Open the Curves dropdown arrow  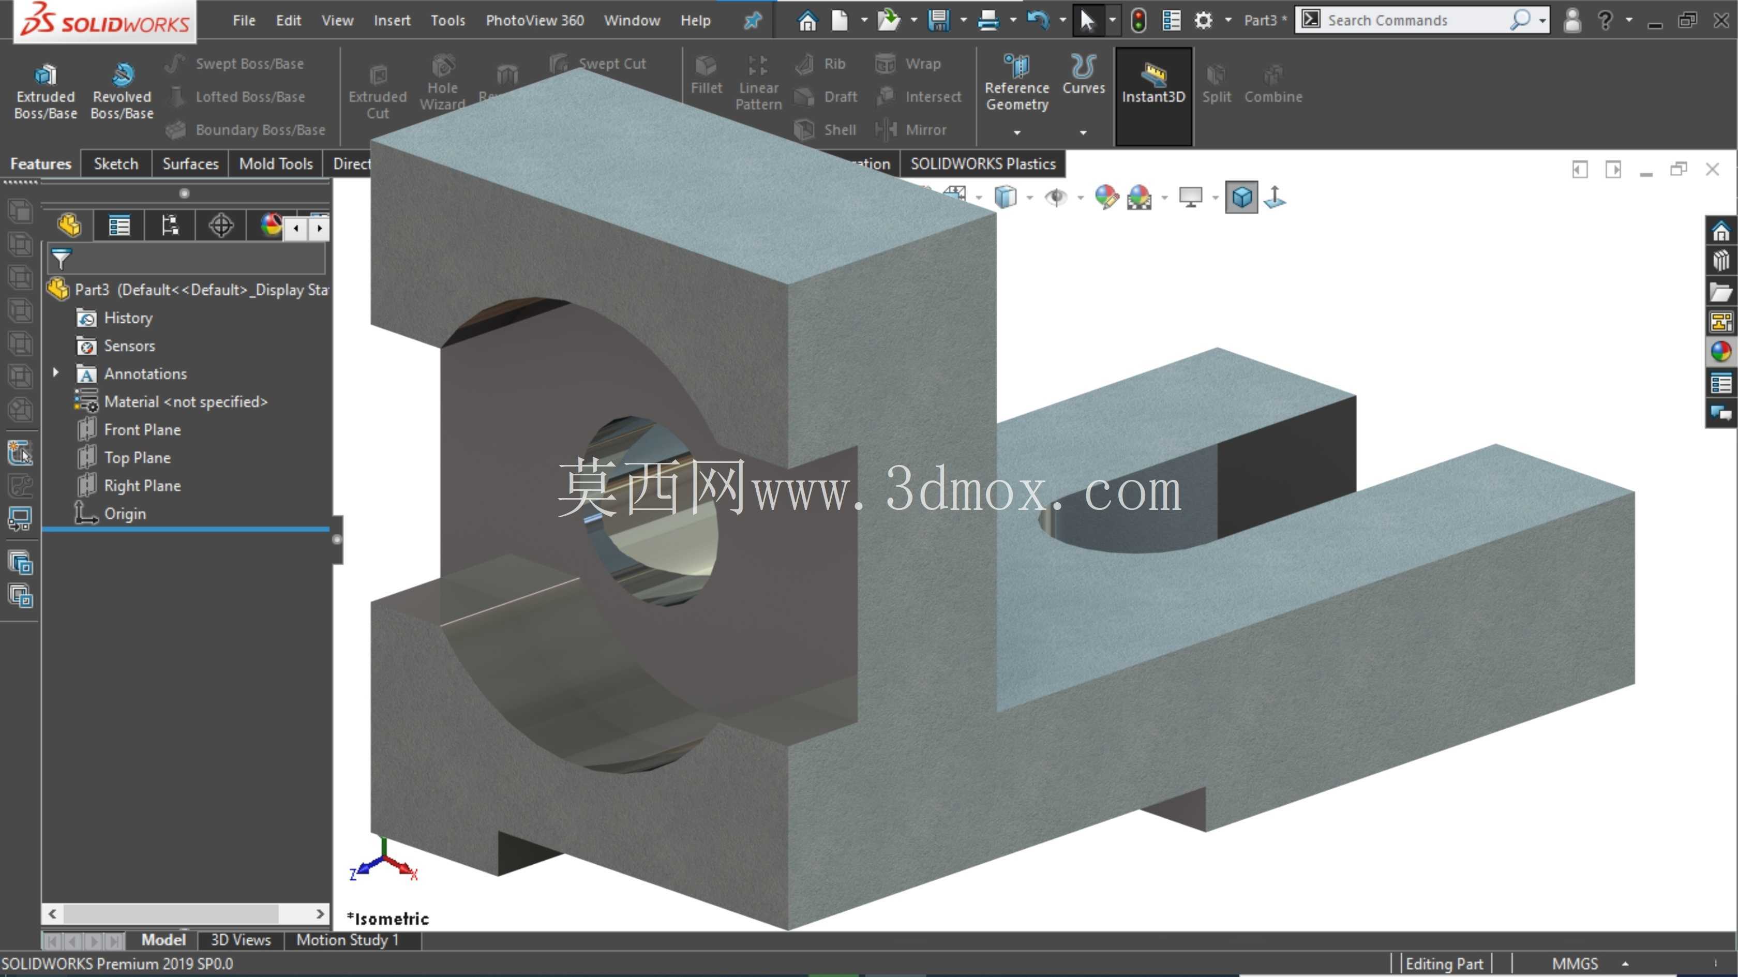pyautogui.click(x=1083, y=133)
